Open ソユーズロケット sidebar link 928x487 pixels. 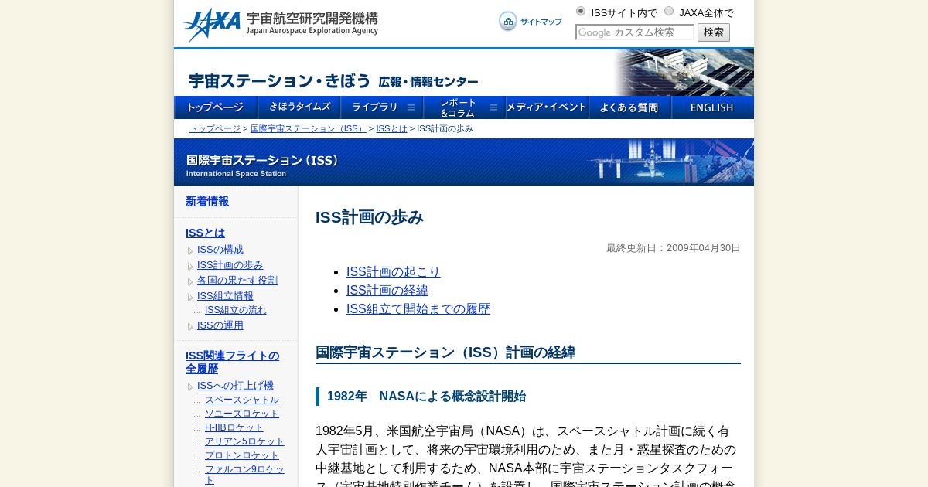click(x=242, y=414)
